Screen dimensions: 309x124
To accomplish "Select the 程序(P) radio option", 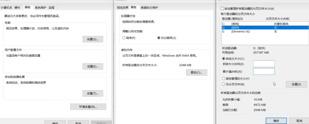I will click(x=124, y=38).
